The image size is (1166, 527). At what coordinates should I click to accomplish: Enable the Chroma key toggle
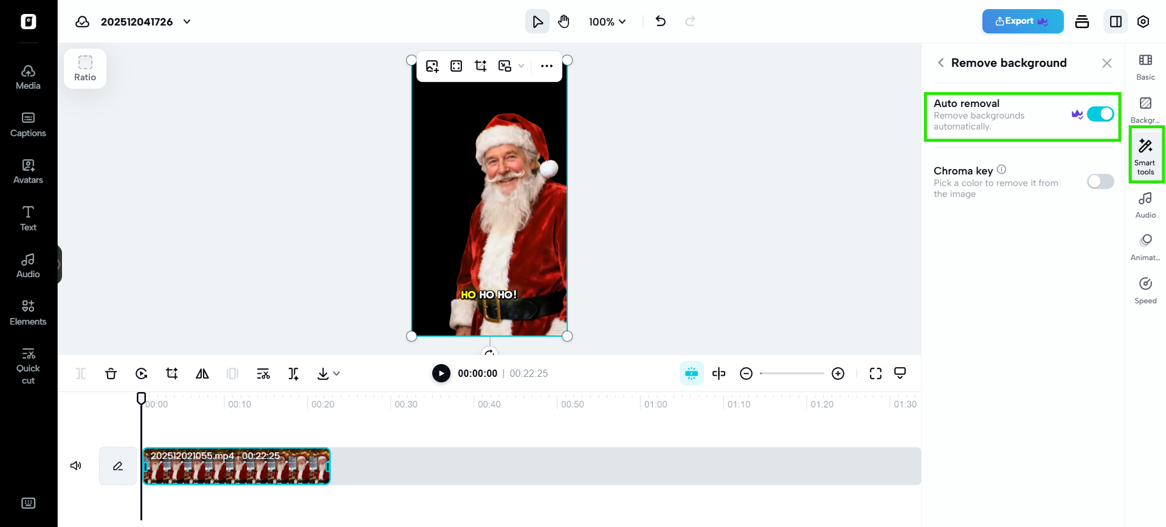pos(1100,182)
